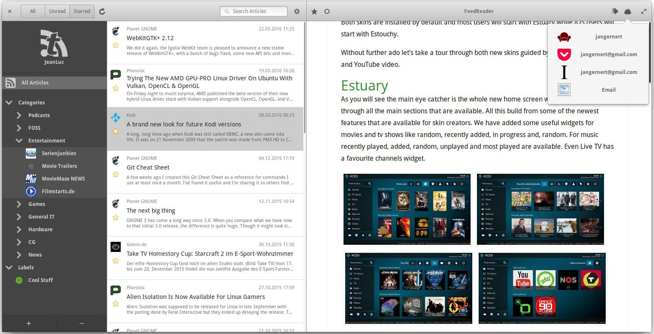Select the Serienjunkies feed icon
654x334 pixels.
click(30, 153)
